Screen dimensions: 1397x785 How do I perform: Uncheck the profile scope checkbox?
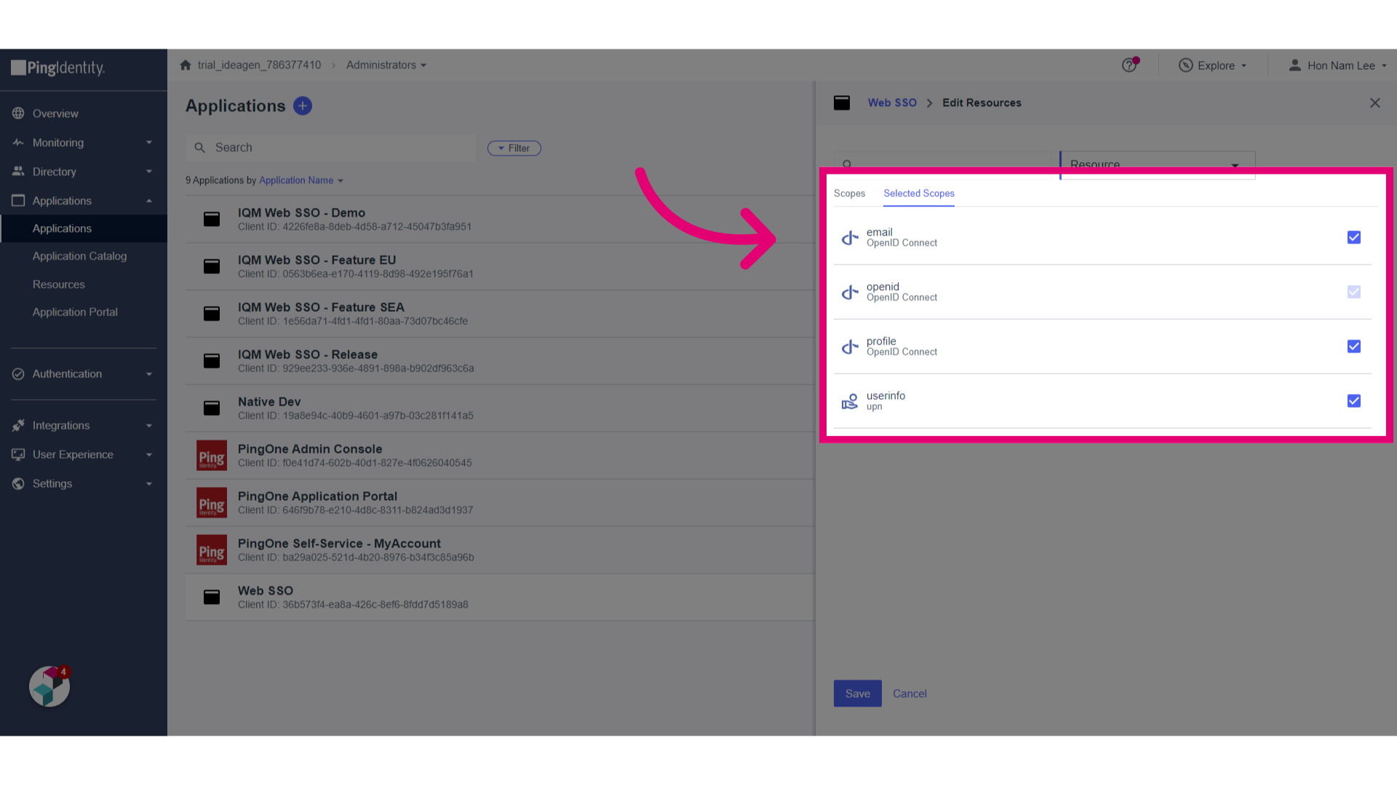pyautogui.click(x=1354, y=347)
